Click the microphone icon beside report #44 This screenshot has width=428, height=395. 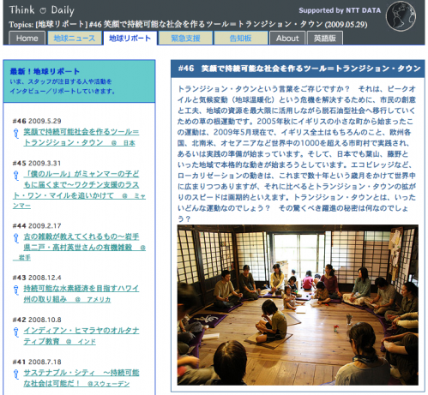click(x=16, y=238)
